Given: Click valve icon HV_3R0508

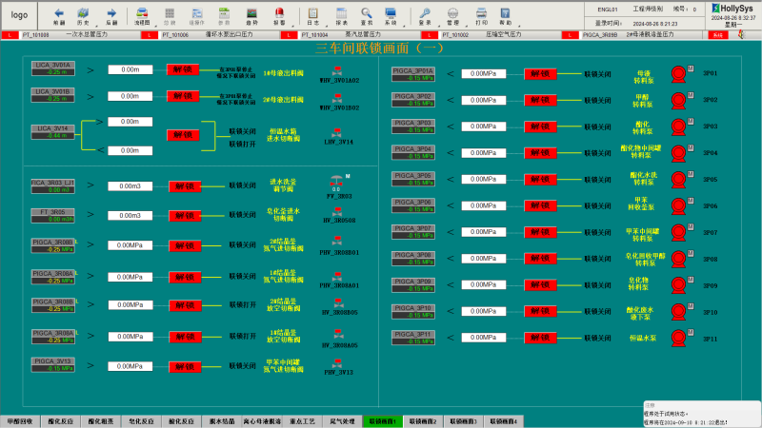Looking at the screenshot, I should [337, 211].
